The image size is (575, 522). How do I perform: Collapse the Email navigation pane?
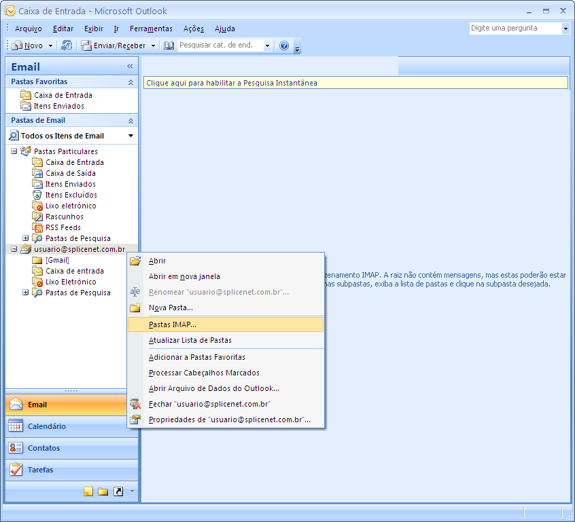coord(130,67)
